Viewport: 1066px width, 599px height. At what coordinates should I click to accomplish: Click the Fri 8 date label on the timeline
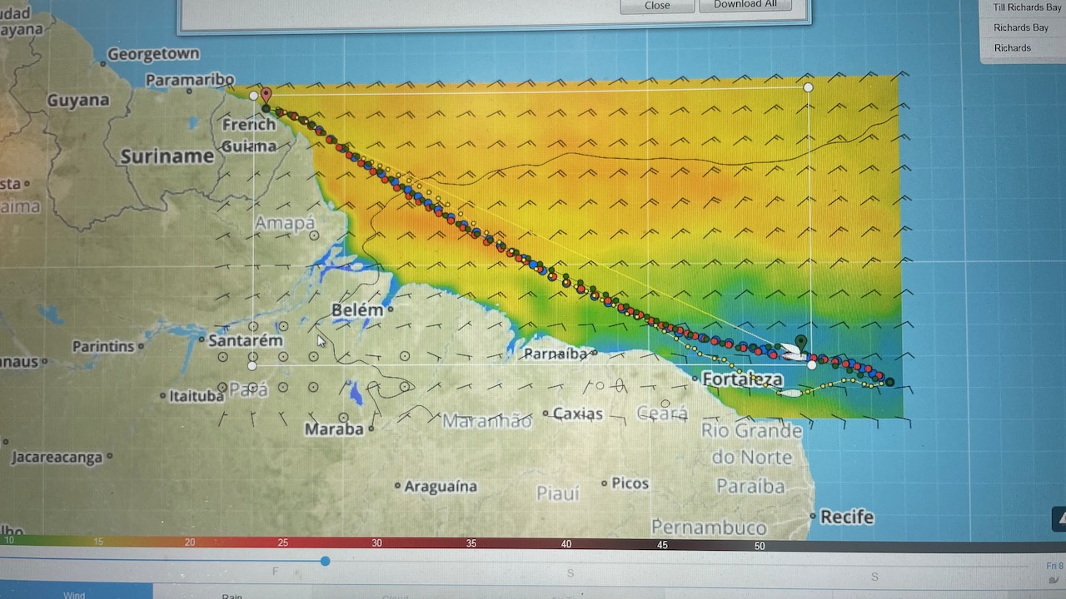[1054, 566]
